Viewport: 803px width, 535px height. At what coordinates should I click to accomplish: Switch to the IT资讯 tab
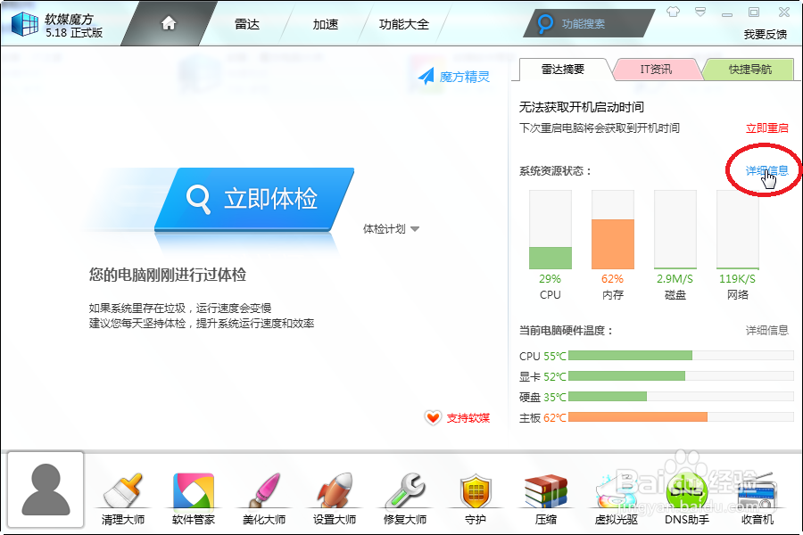point(658,69)
